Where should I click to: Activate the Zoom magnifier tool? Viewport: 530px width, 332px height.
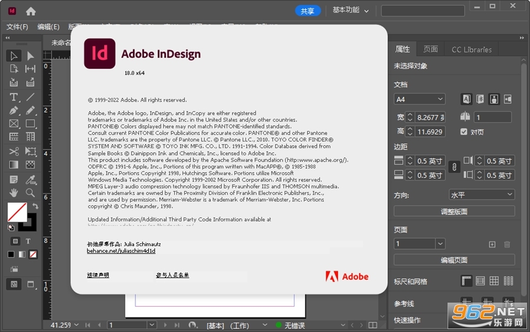pos(31,193)
